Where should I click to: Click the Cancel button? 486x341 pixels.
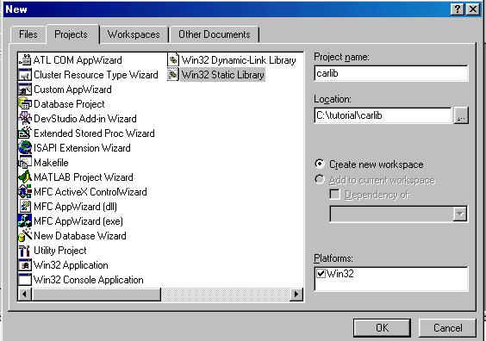(447, 328)
